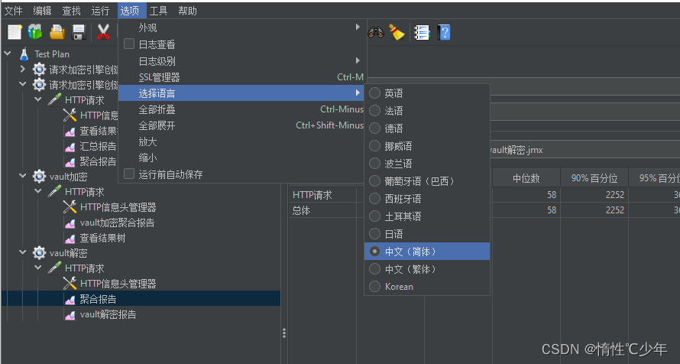Click the binoculars Search icon
The height and width of the screenshot is (364, 680).
click(376, 32)
